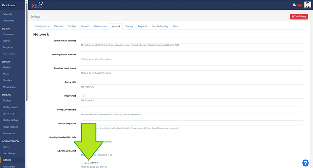Viewport: 313px width, 168px height.
Task: Open Player Versions in sidebar
Action: coord(10,127)
